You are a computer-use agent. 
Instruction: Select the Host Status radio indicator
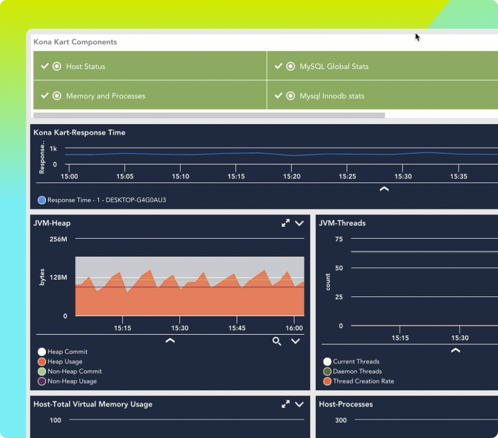pos(57,66)
